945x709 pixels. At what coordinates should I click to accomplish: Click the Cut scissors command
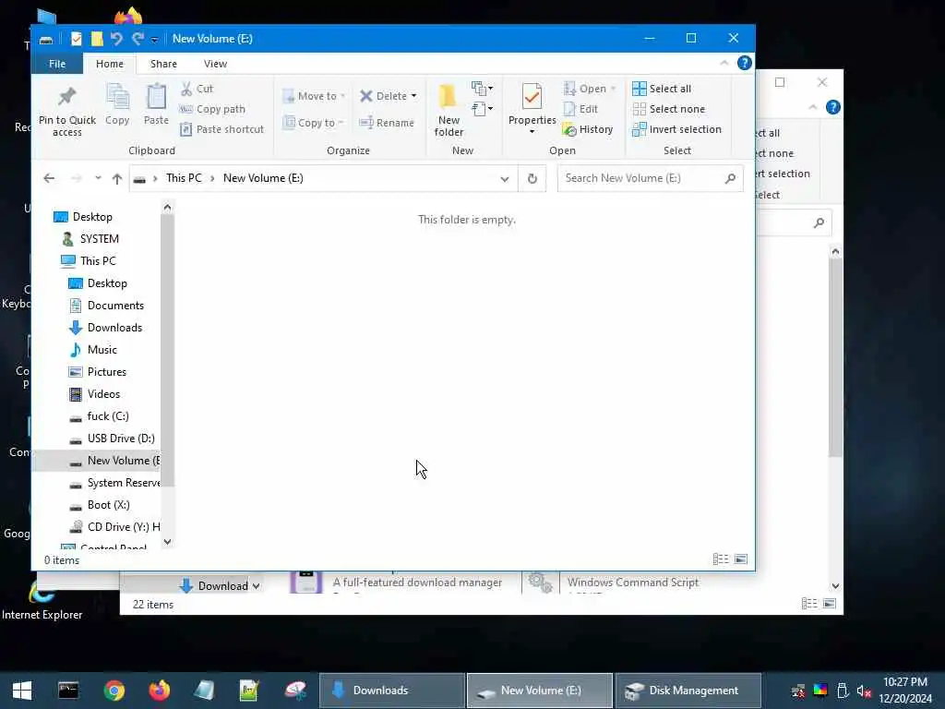click(x=197, y=89)
